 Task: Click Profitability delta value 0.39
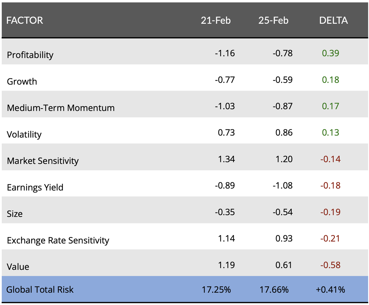tap(331, 53)
